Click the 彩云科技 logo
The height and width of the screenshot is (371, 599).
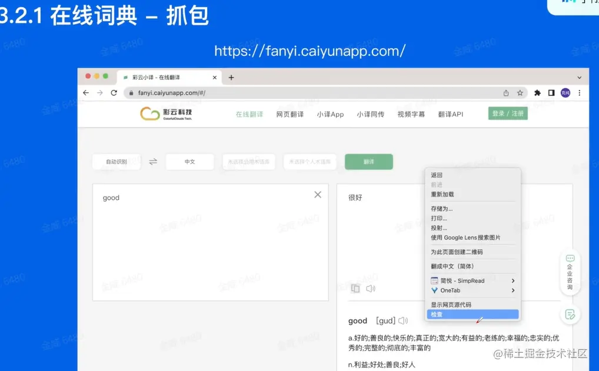[166, 113]
